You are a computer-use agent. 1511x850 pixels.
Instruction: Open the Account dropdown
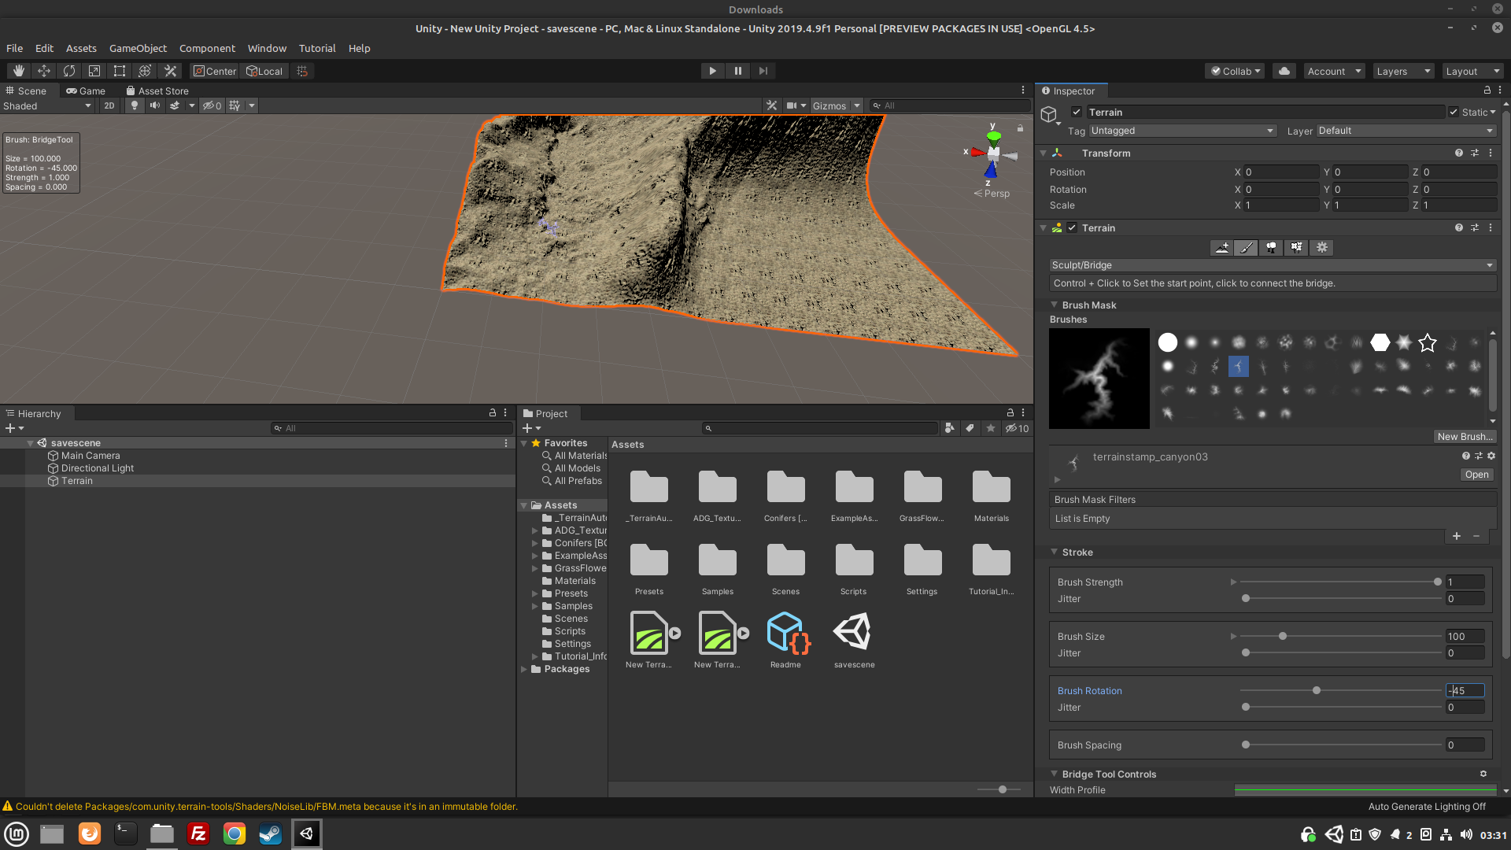coord(1334,71)
